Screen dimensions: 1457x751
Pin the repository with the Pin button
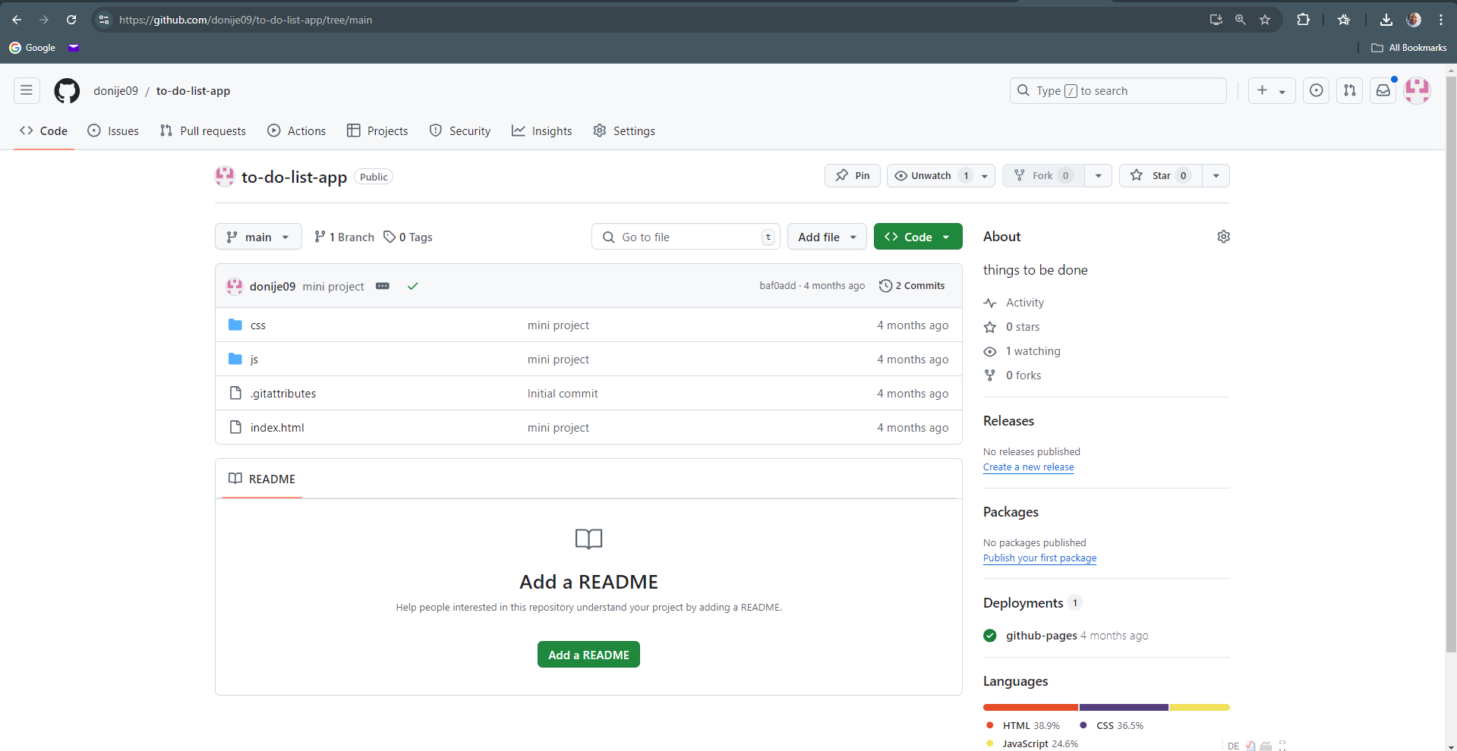coord(853,176)
